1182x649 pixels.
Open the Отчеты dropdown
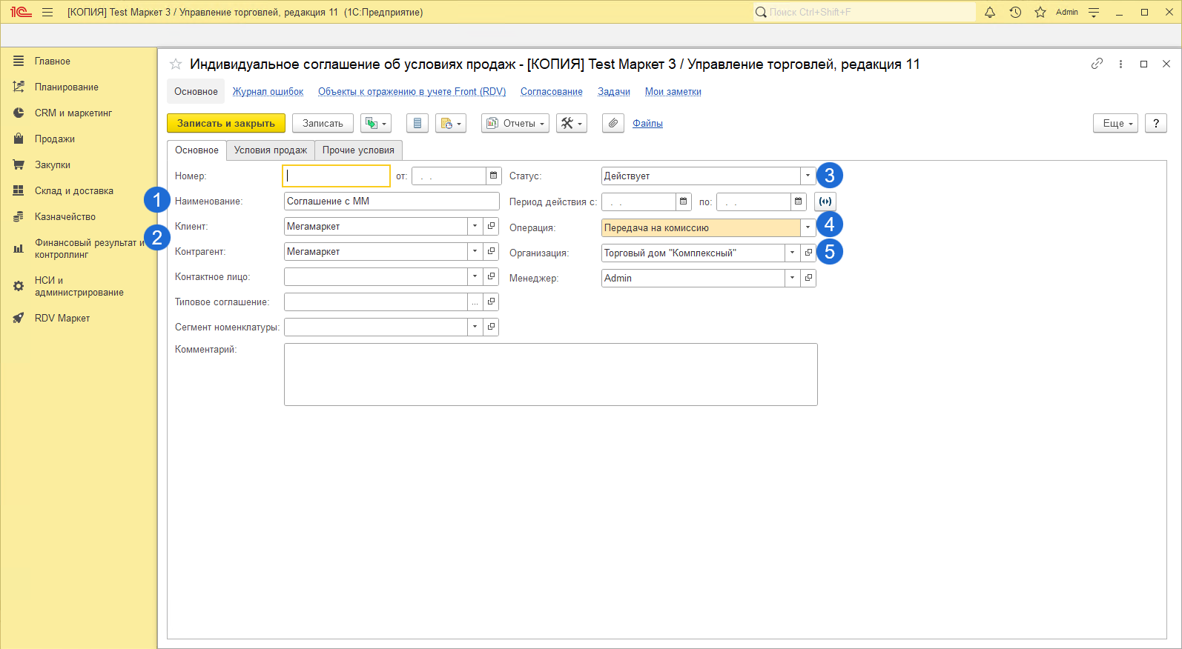pyautogui.click(x=515, y=123)
